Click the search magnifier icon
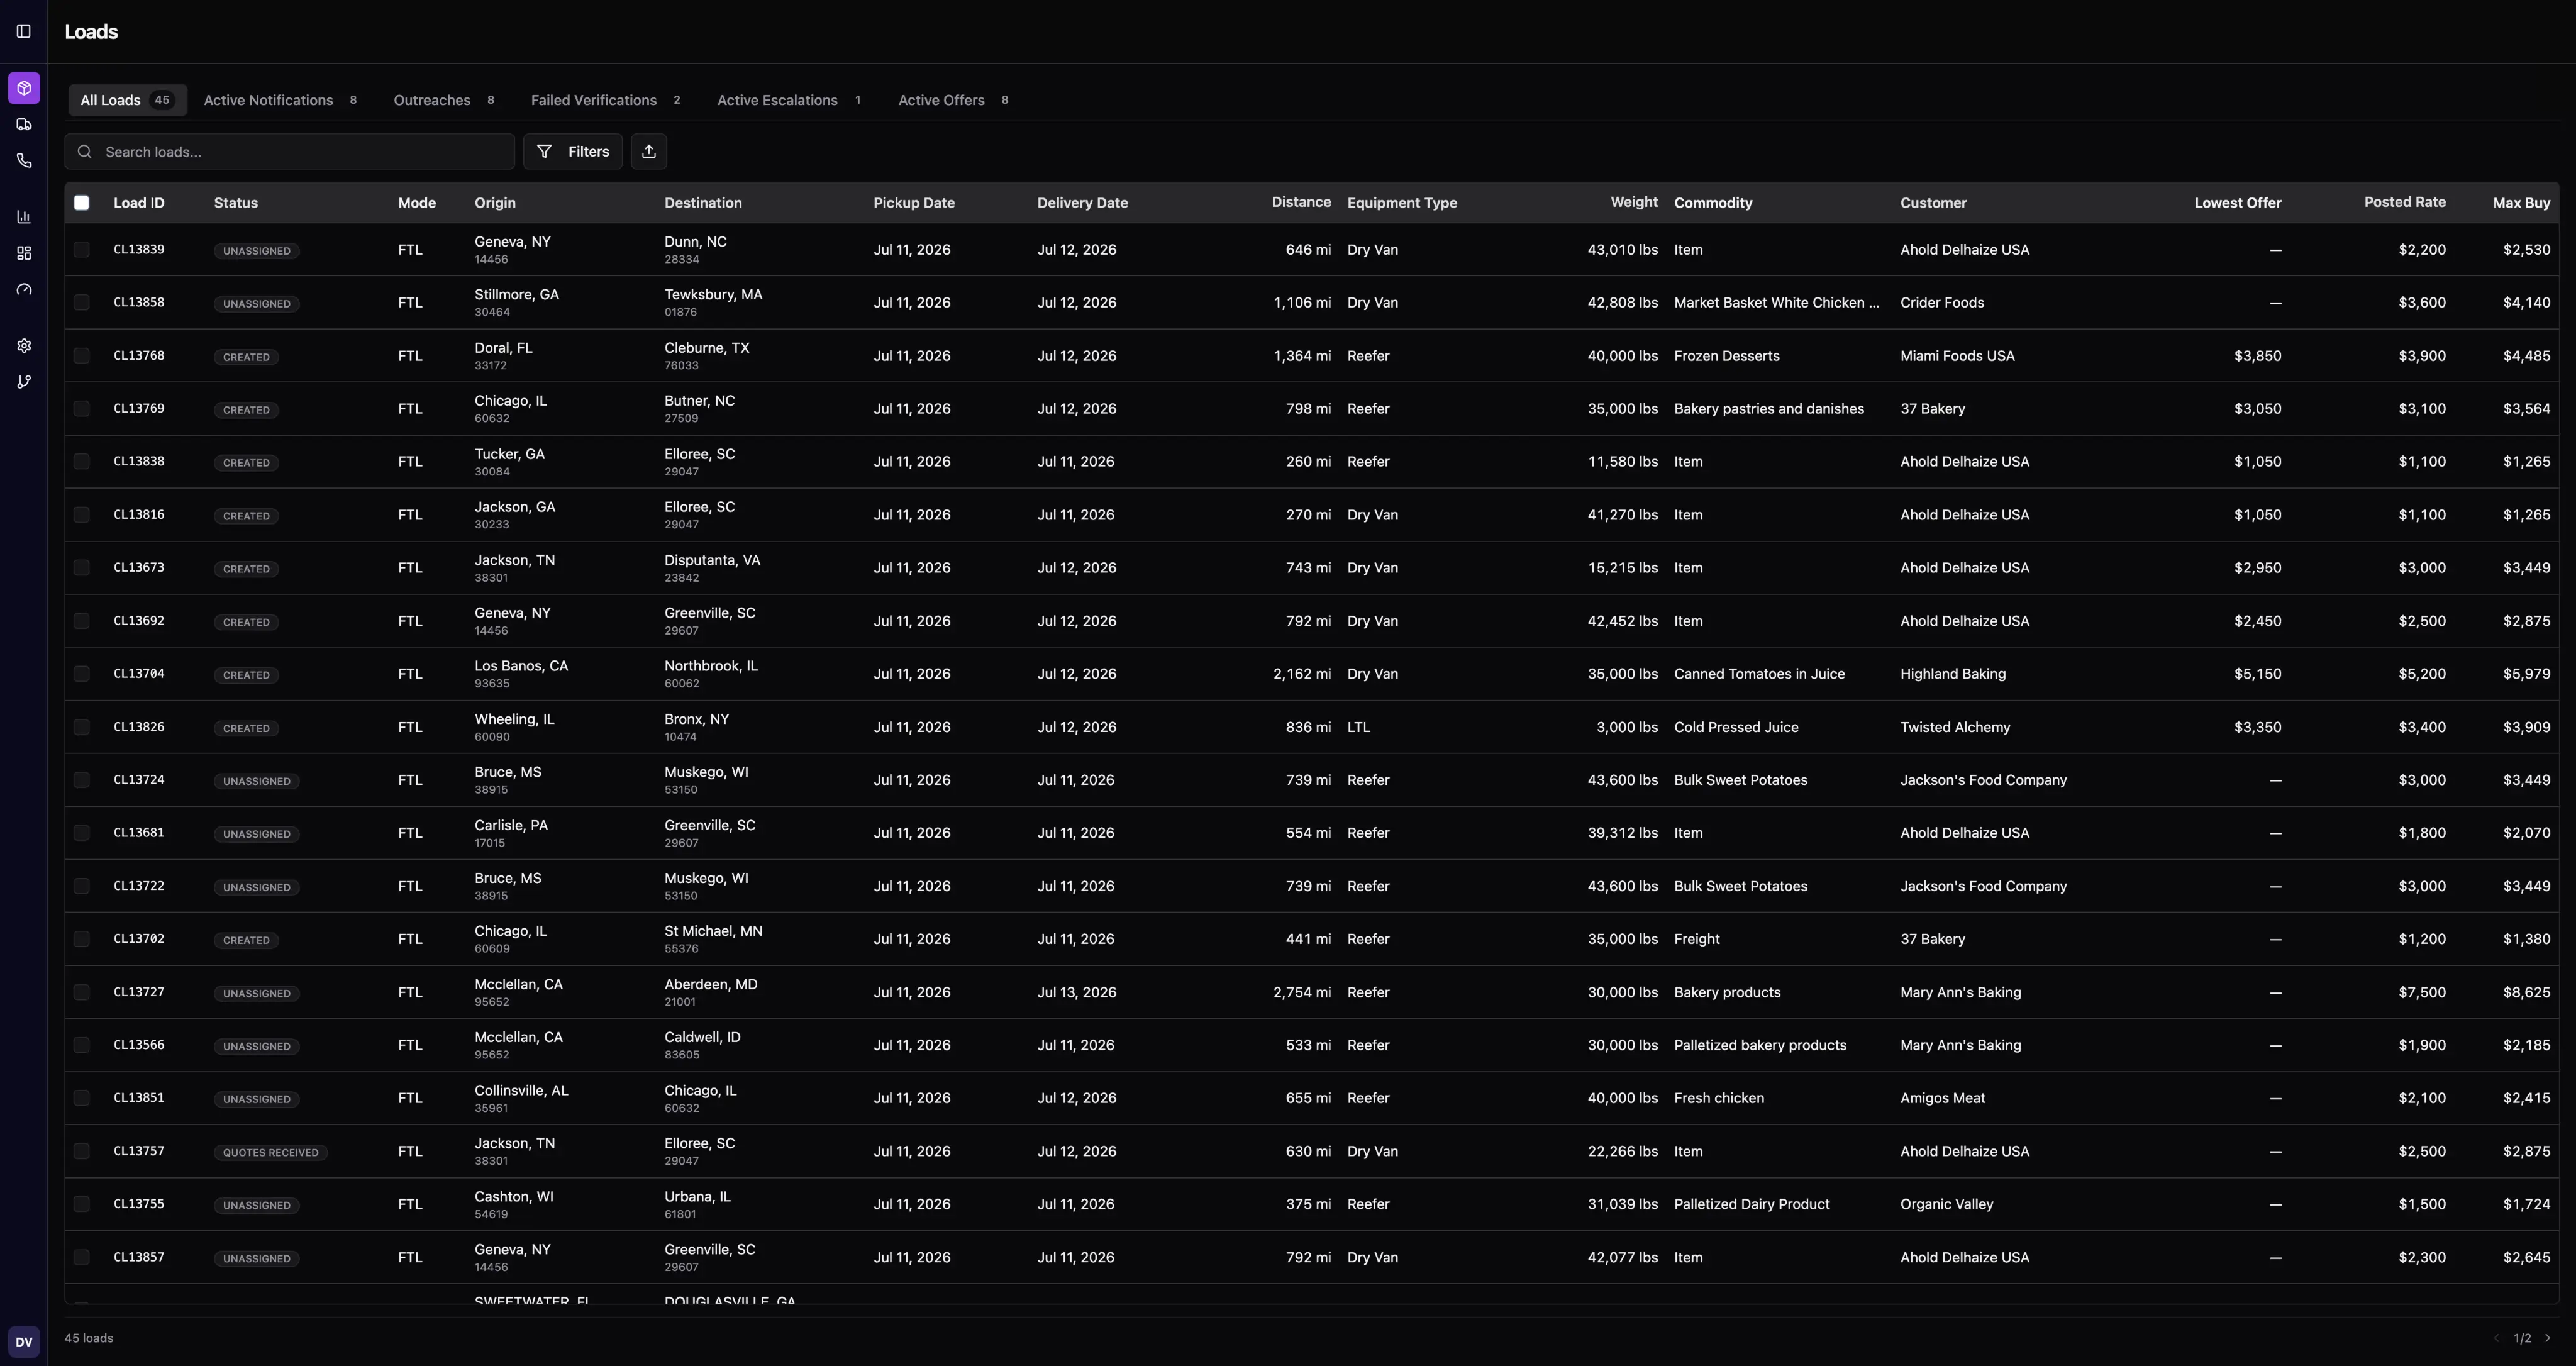2576x1366 pixels. coord(85,152)
